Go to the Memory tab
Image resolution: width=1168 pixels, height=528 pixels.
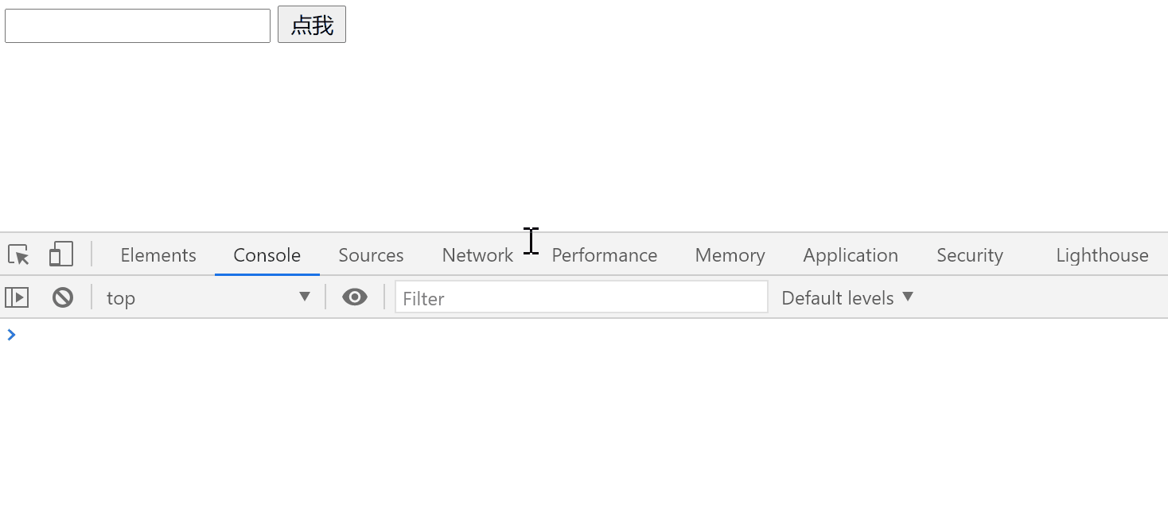tap(730, 255)
